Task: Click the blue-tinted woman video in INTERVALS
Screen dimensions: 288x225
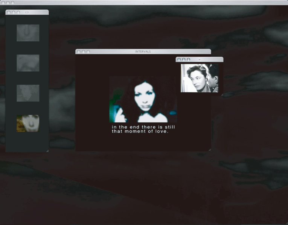Action: pyautogui.click(x=143, y=100)
